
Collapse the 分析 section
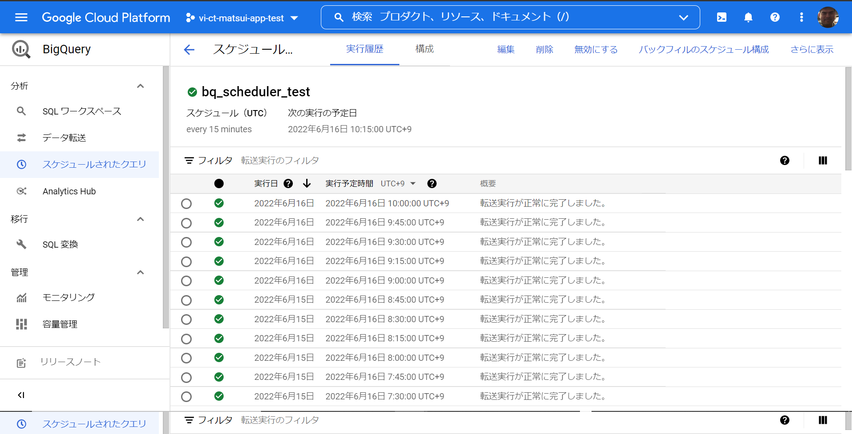click(140, 86)
